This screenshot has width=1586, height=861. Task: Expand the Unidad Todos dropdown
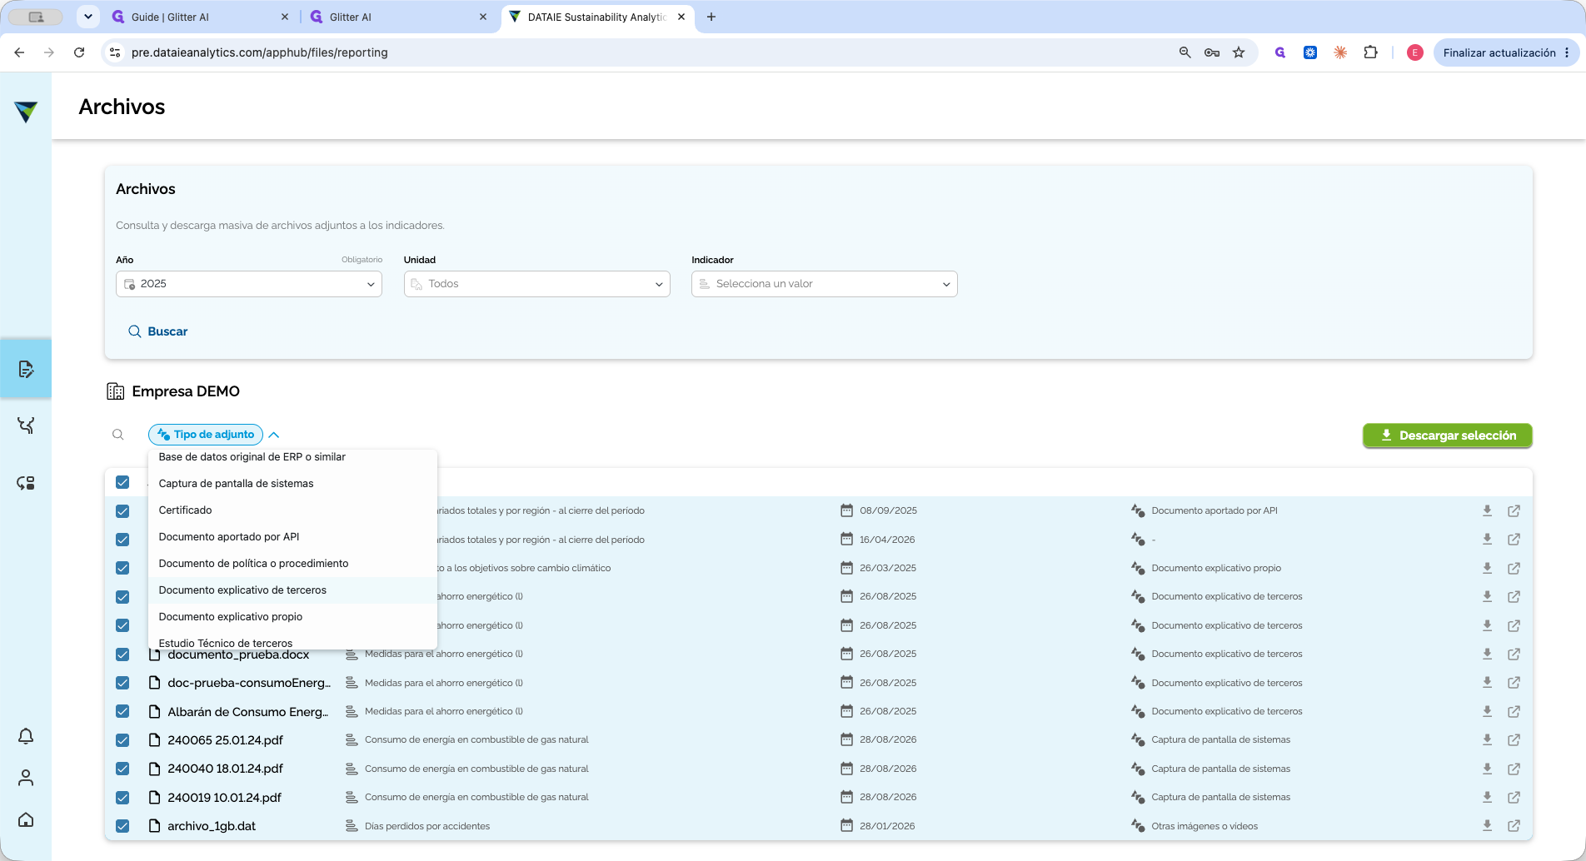point(537,284)
